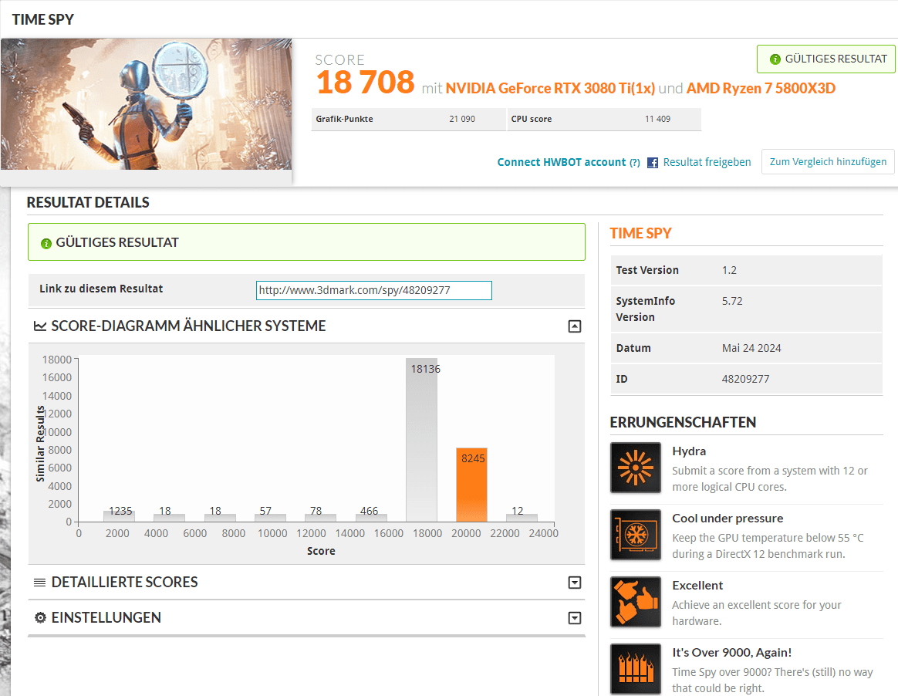Screen dimensions: 898x696
Task: Select the result URL input field
Action: tap(374, 290)
